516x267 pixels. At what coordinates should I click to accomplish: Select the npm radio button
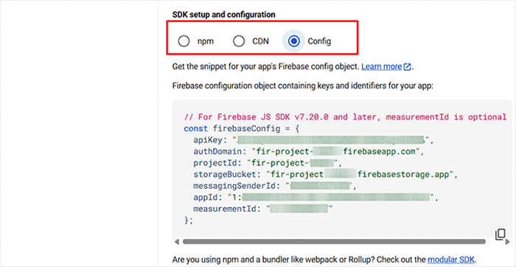184,41
